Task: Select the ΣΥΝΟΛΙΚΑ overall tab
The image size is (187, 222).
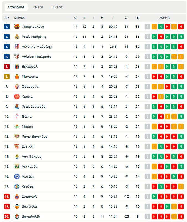Action: pyautogui.click(x=16, y=7)
